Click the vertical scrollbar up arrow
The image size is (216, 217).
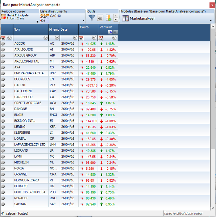[213, 26]
